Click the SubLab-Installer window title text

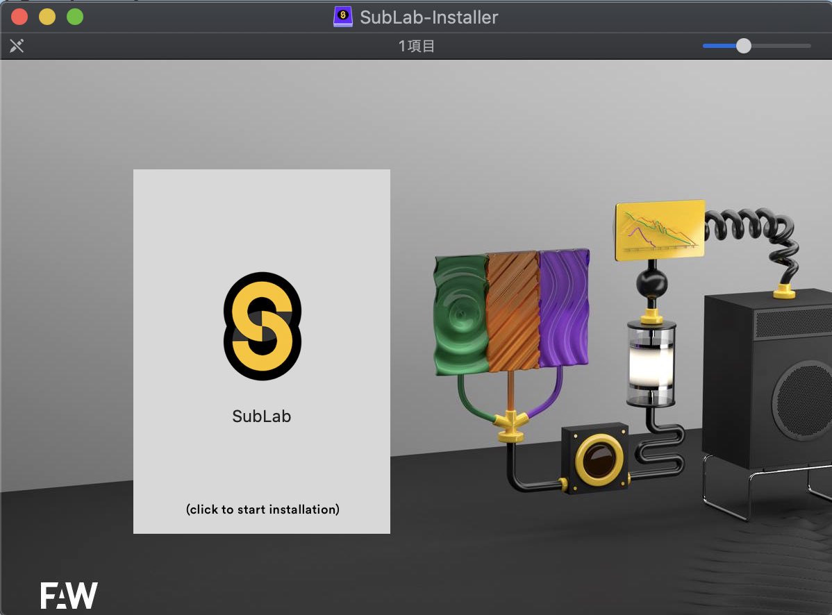click(x=429, y=17)
